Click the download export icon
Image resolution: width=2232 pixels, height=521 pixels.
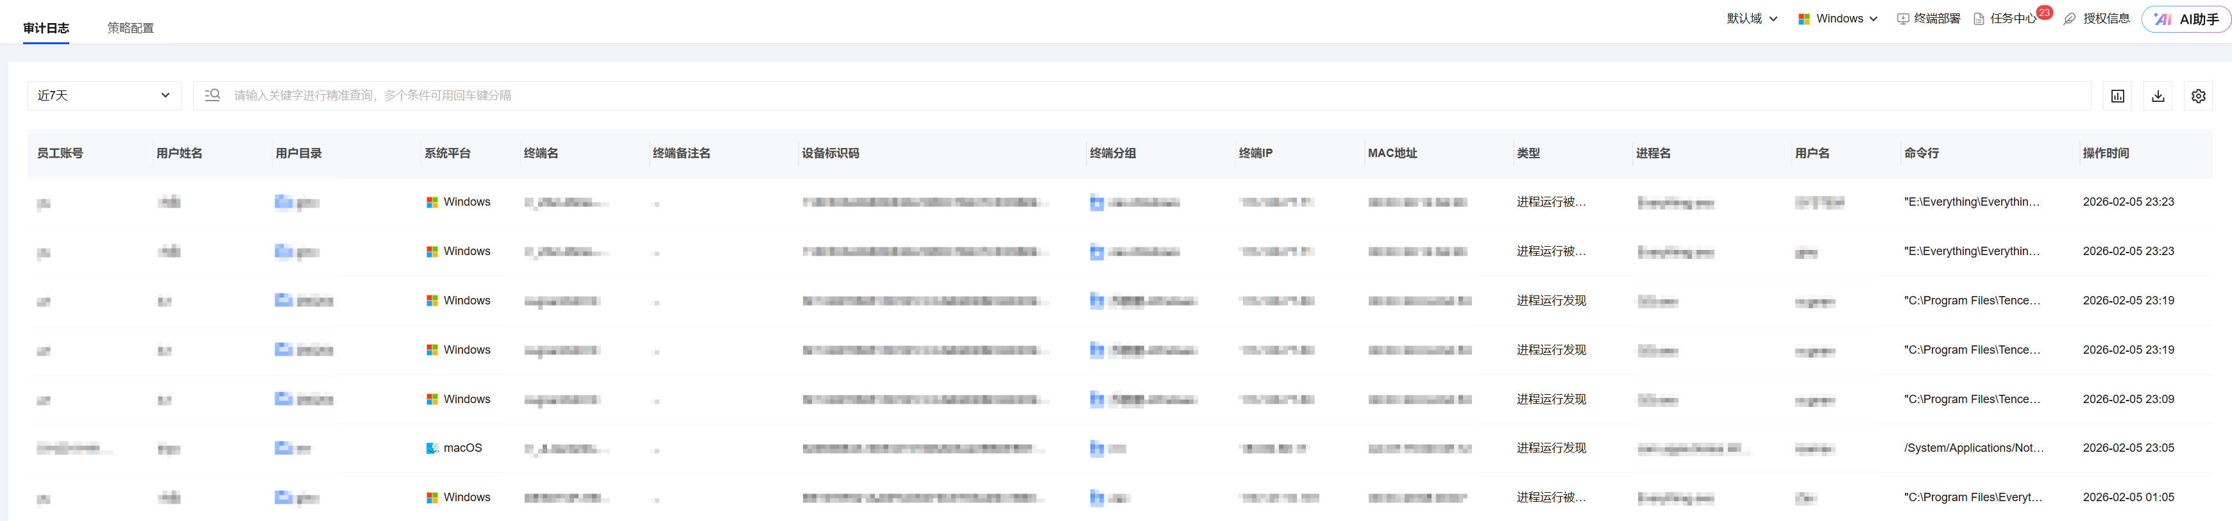2158,96
